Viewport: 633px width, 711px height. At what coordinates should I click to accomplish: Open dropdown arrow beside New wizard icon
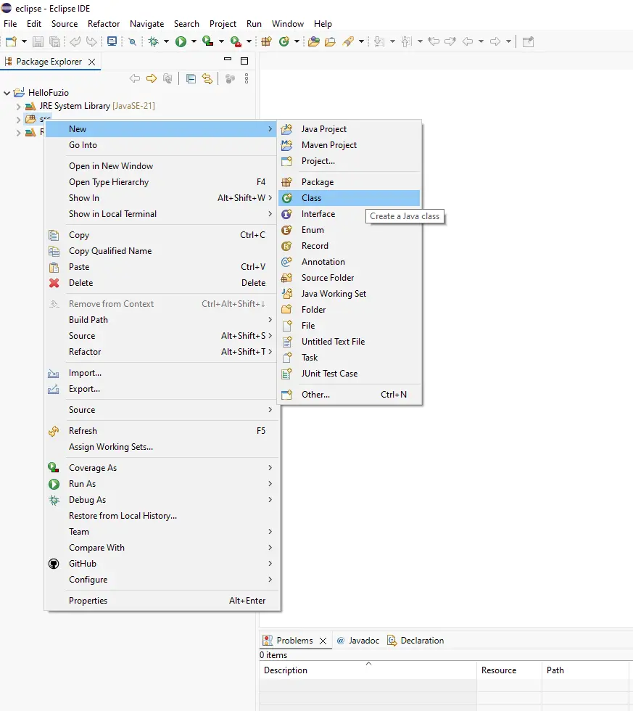[24, 42]
